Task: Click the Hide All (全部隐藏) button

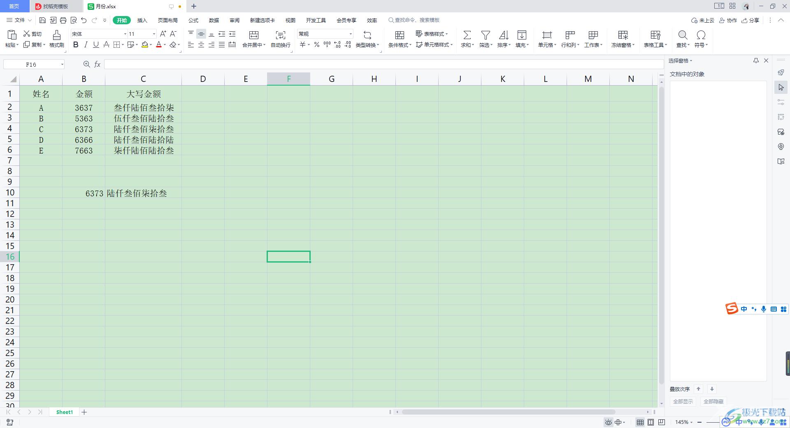Action: (x=713, y=401)
